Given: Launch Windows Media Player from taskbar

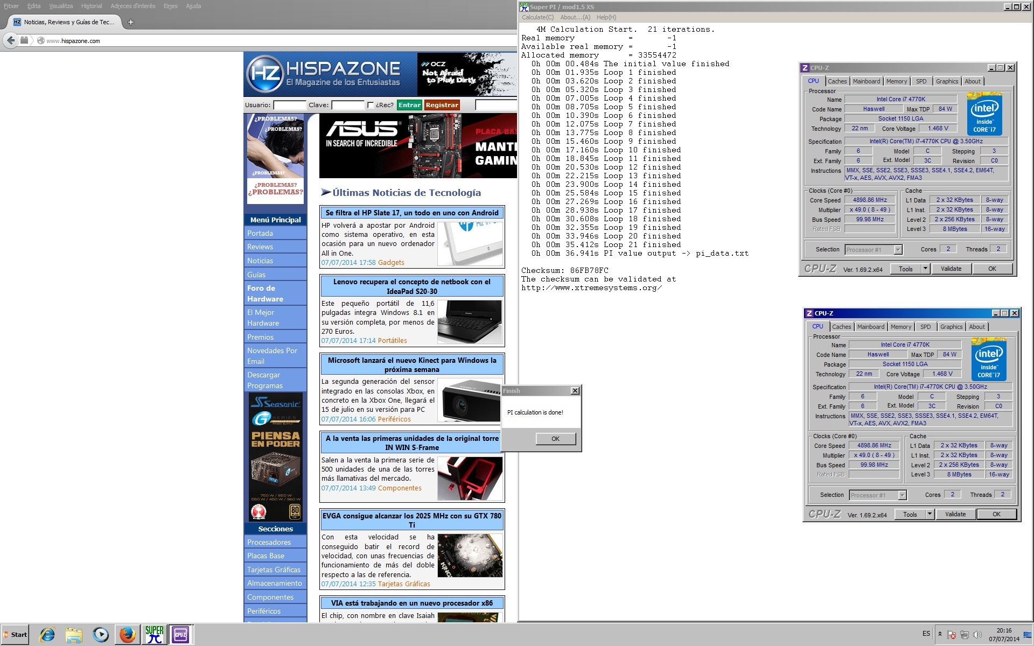Looking at the screenshot, I should point(101,635).
